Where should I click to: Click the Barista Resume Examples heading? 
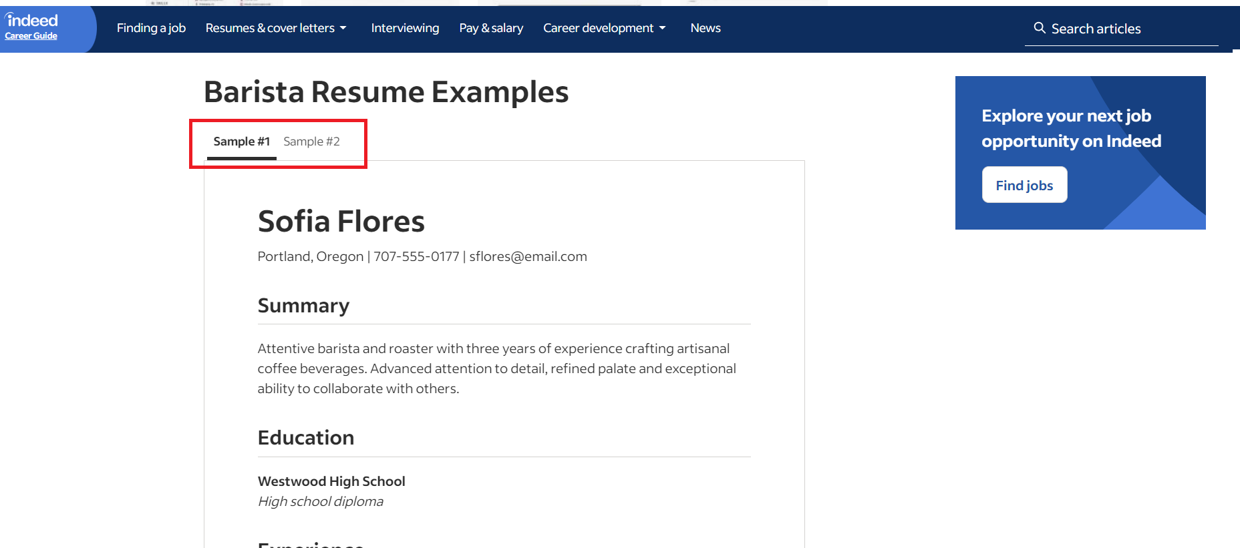pyautogui.click(x=386, y=92)
